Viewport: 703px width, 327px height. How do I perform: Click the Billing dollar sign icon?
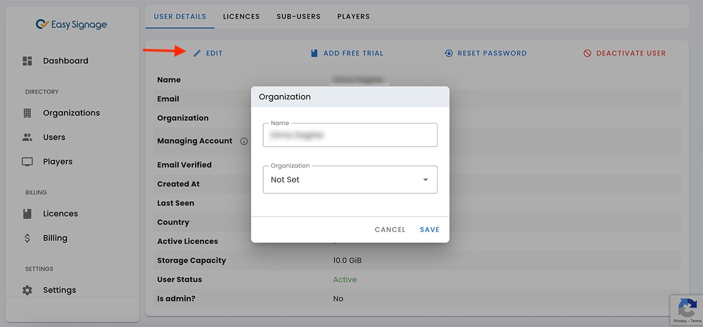pyautogui.click(x=27, y=239)
